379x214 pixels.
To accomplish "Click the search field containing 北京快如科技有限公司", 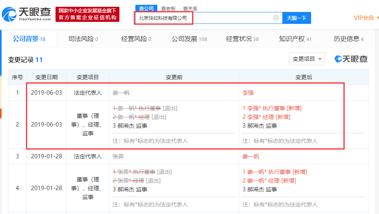I will click(208, 18).
